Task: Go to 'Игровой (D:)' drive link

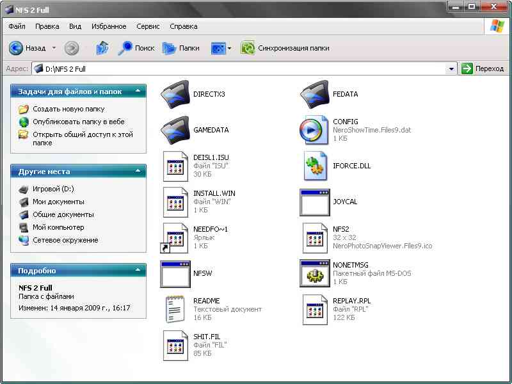Action: [53, 189]
